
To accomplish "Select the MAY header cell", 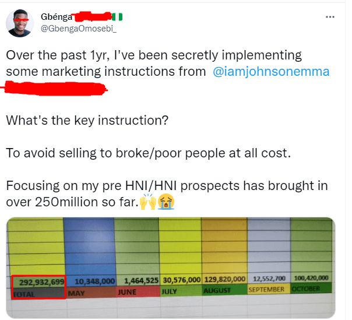I will point(91,293).
